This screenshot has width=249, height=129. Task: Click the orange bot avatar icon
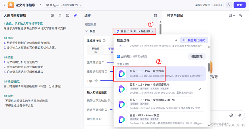pos(11,5)
